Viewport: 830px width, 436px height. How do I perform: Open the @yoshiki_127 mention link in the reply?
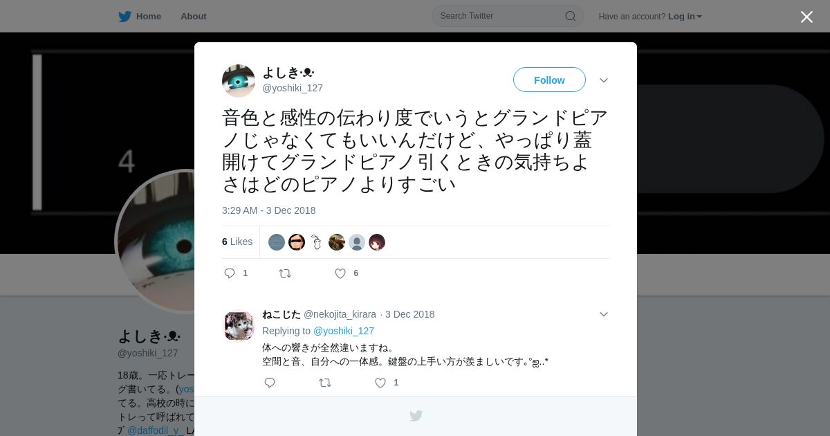pyautogui.click(x=344, y=331)
